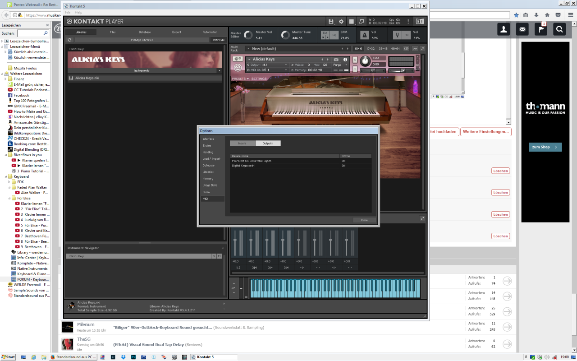Click the Master Vol knob
Image resolution: width=577 pixels, height=361 pixels.
tap(248, 35)
